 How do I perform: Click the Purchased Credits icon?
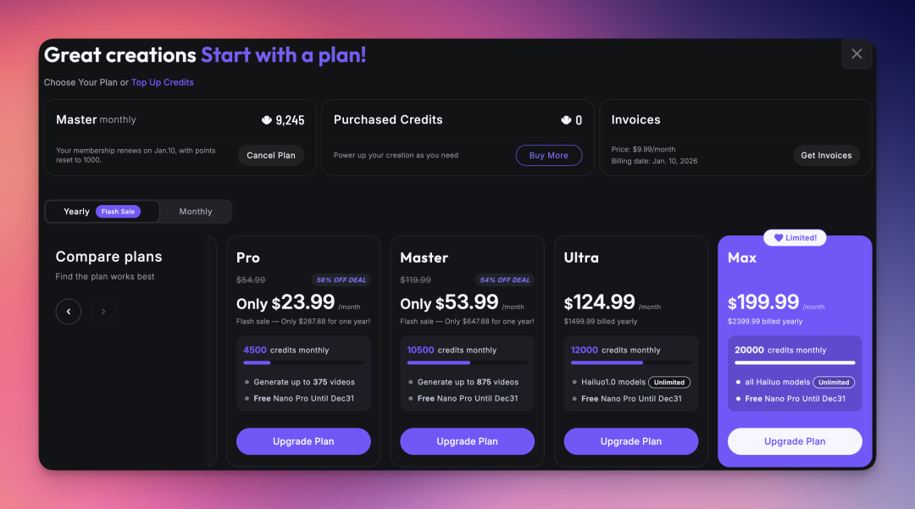click(567, 120)
